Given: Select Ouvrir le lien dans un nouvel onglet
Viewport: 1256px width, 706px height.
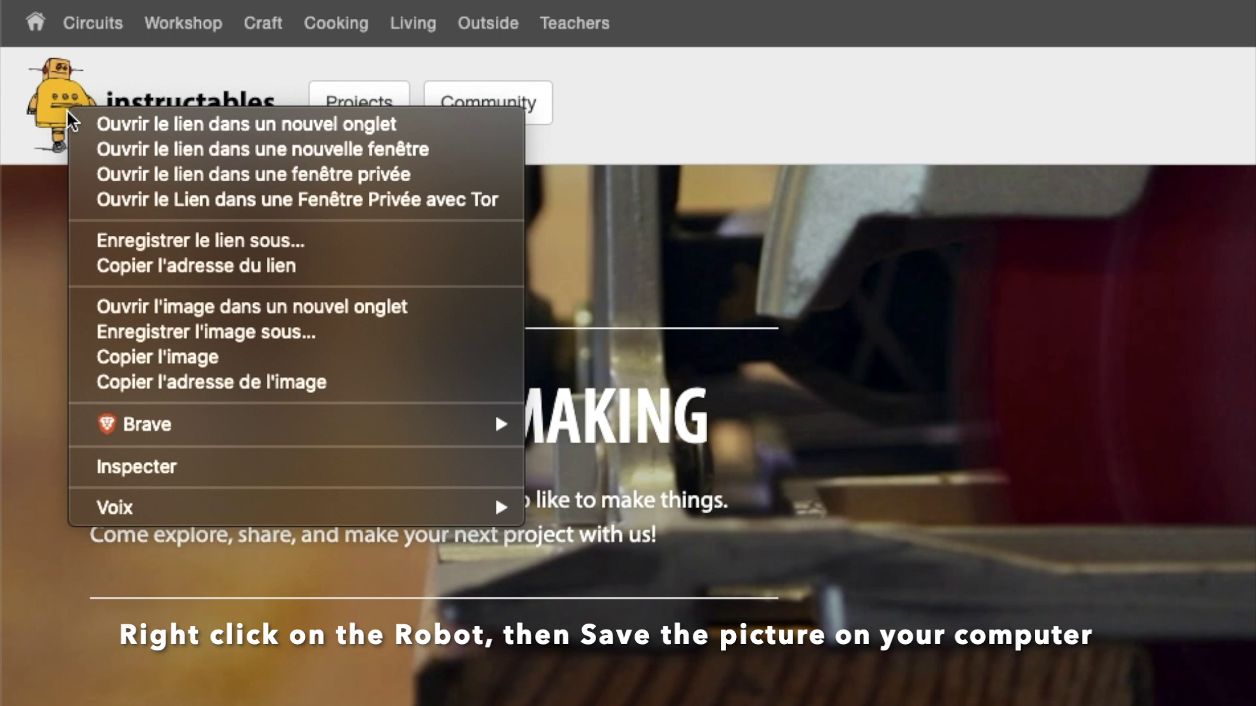Looking at the screenshot, I should click(246, 124).
